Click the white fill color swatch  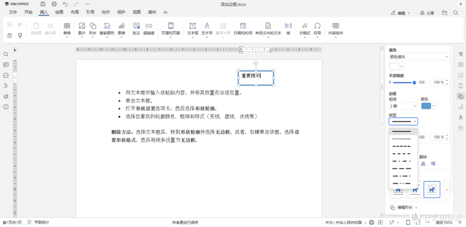coord(394,66)
